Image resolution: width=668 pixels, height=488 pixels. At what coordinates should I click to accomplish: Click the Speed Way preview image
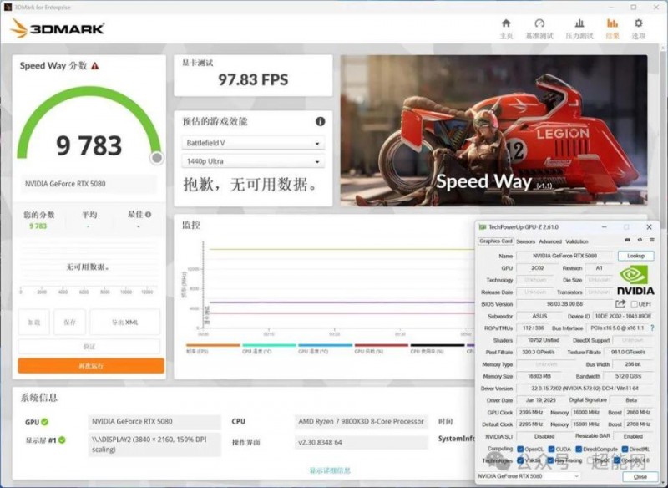[493, 130]
